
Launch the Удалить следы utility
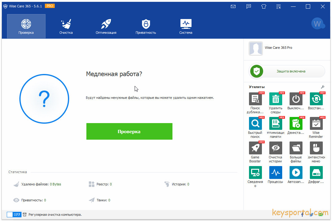pyautogui.click(x=275, y=99)
